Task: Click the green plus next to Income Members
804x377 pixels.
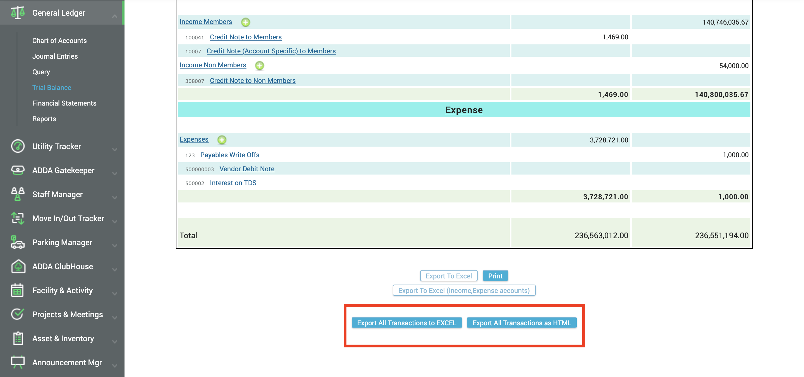Action: pos(246,22)
